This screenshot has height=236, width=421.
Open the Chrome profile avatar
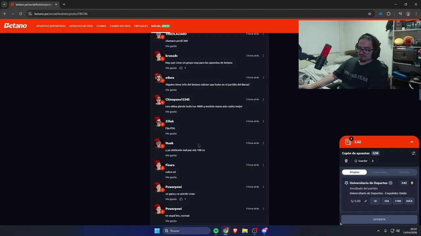click(408, 14)
